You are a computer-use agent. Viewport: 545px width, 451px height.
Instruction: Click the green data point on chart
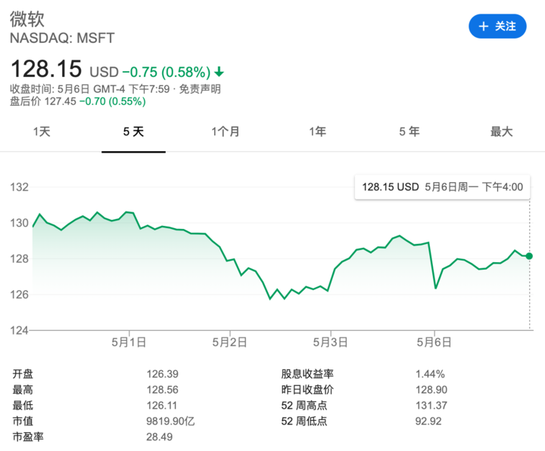coord(529,256)
